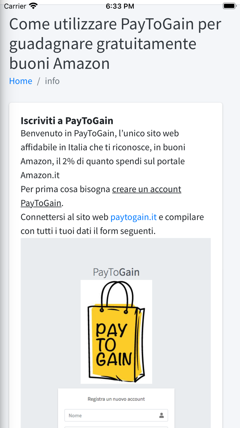Image resolution: width=240 pixels, height=428 pixels.
Task: Tap the Wi-Fi signal icon in status bar
Action: click(32, 6)
